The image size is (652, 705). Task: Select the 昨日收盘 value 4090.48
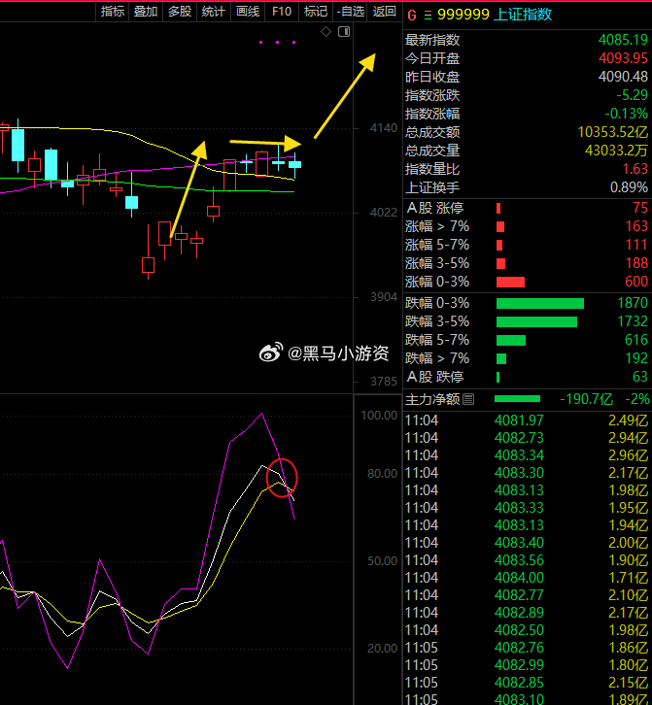(623, 77)
